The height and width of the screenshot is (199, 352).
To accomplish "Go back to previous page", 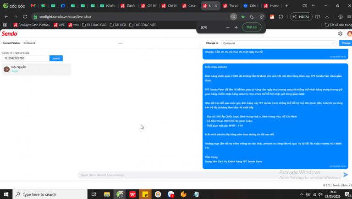I will point(6,16).
